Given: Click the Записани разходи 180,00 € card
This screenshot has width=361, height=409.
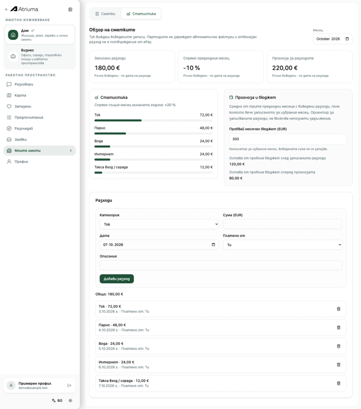Looking at the screenshot, I should [x=132, y=67].
